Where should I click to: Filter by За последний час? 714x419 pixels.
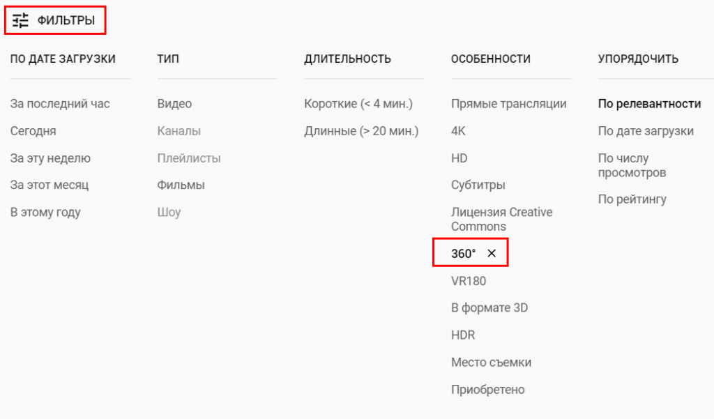(x=60, y=104)
